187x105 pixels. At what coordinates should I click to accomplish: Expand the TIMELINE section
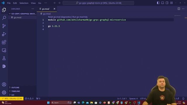pyautogui.click(x=22, y=91)
